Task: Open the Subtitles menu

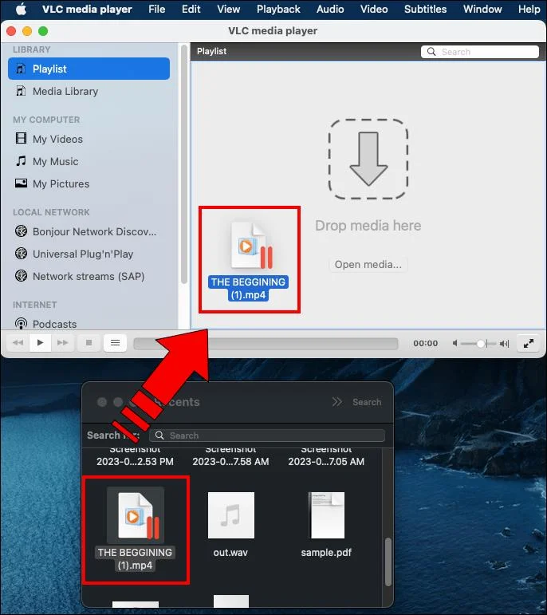Action: [x=426, y=9]
